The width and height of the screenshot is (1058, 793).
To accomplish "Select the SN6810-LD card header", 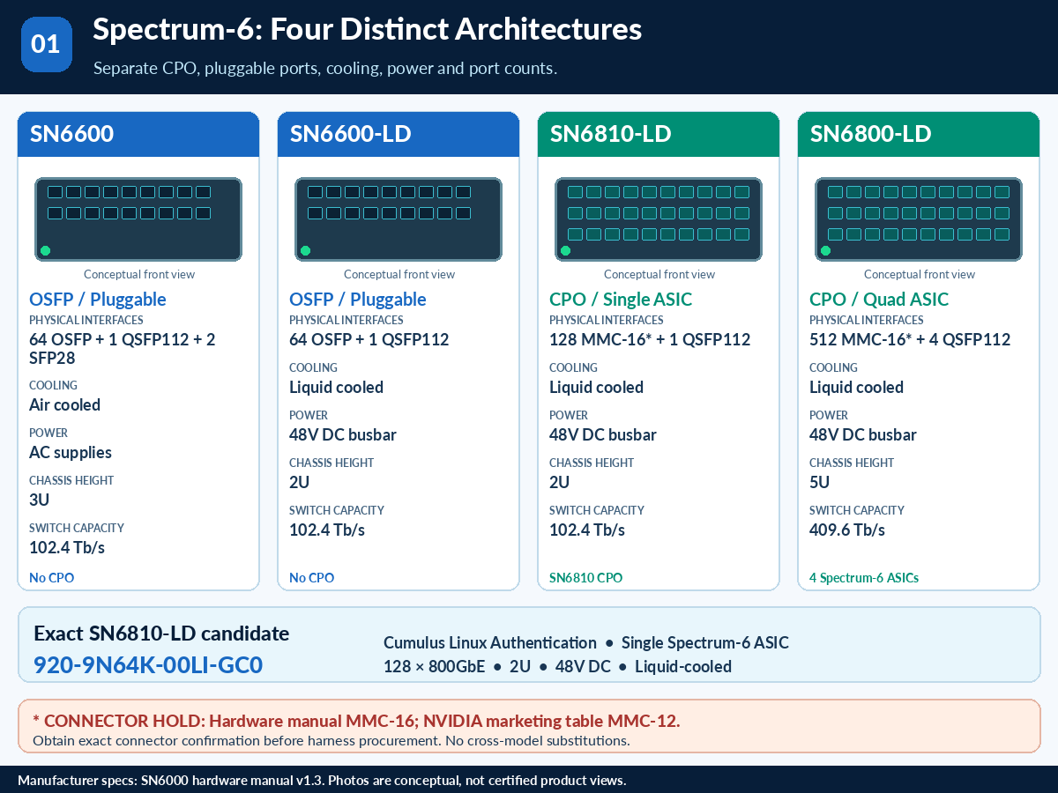I will point(659,134).
